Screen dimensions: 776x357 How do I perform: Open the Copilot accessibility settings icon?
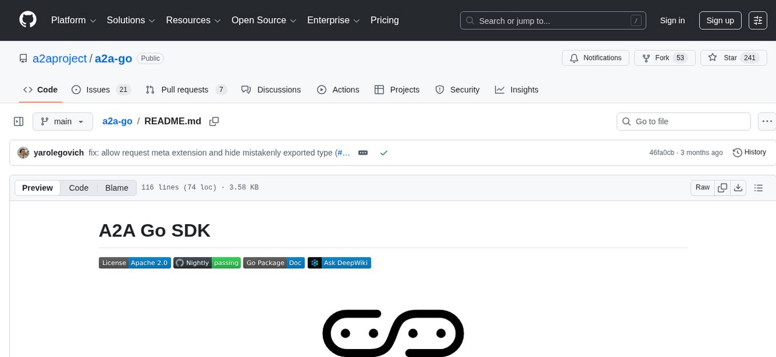[758, 20]
